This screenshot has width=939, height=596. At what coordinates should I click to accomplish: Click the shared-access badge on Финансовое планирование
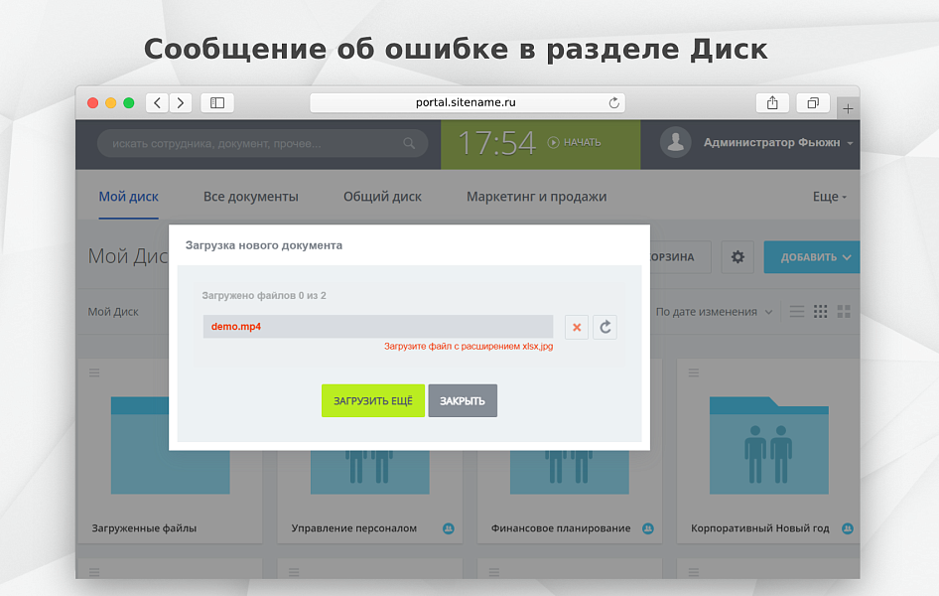tap(648, 527)
